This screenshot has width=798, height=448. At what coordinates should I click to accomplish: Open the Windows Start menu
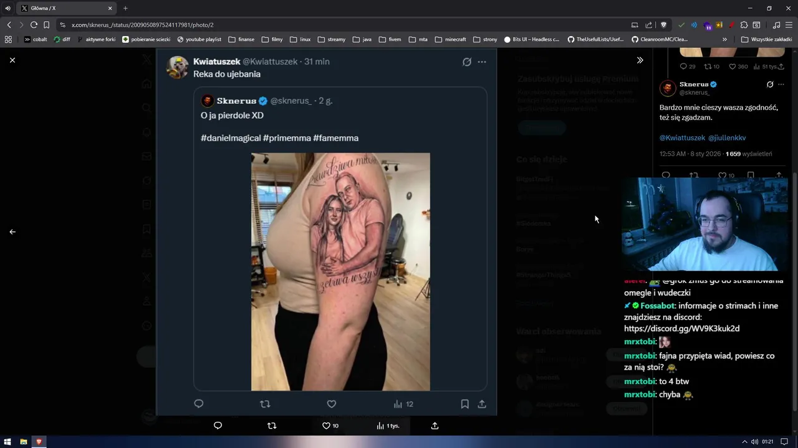(x=7, y=442)
